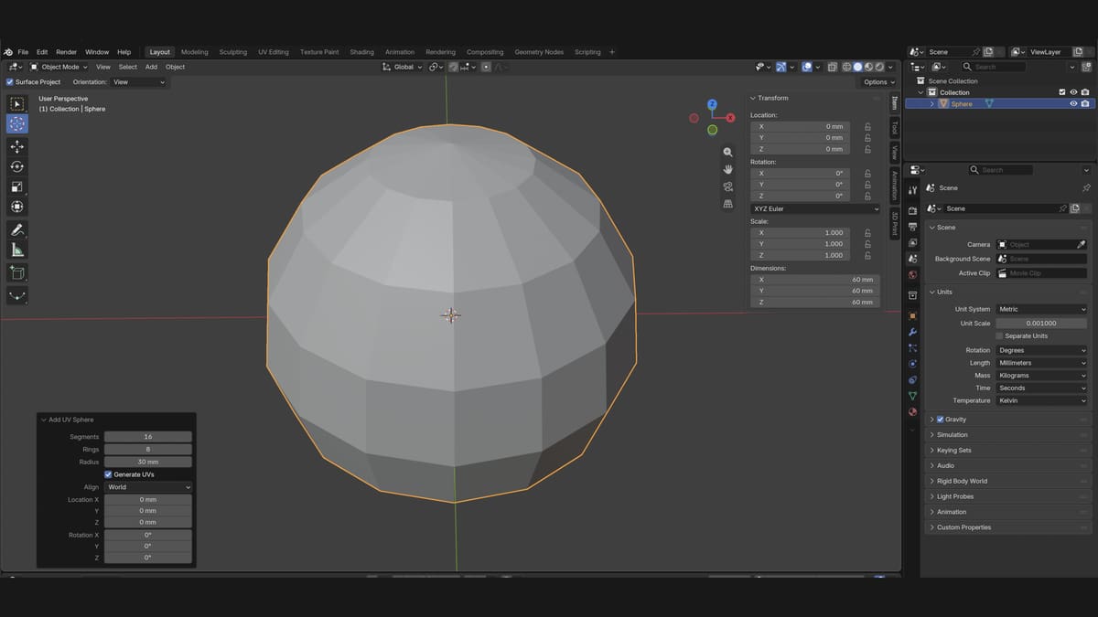Click the Rings value field
Image resolution: width=1098 pixels, height=617 pixels.
148,449
